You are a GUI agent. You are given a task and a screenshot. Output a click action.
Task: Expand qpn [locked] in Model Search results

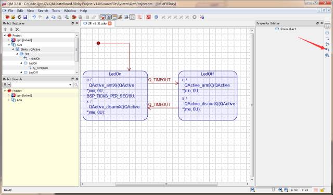pyautogui.click(x=9, y=95)
